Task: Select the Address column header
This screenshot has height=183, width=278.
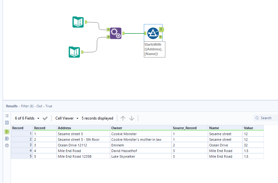Action: click(66, 128)
